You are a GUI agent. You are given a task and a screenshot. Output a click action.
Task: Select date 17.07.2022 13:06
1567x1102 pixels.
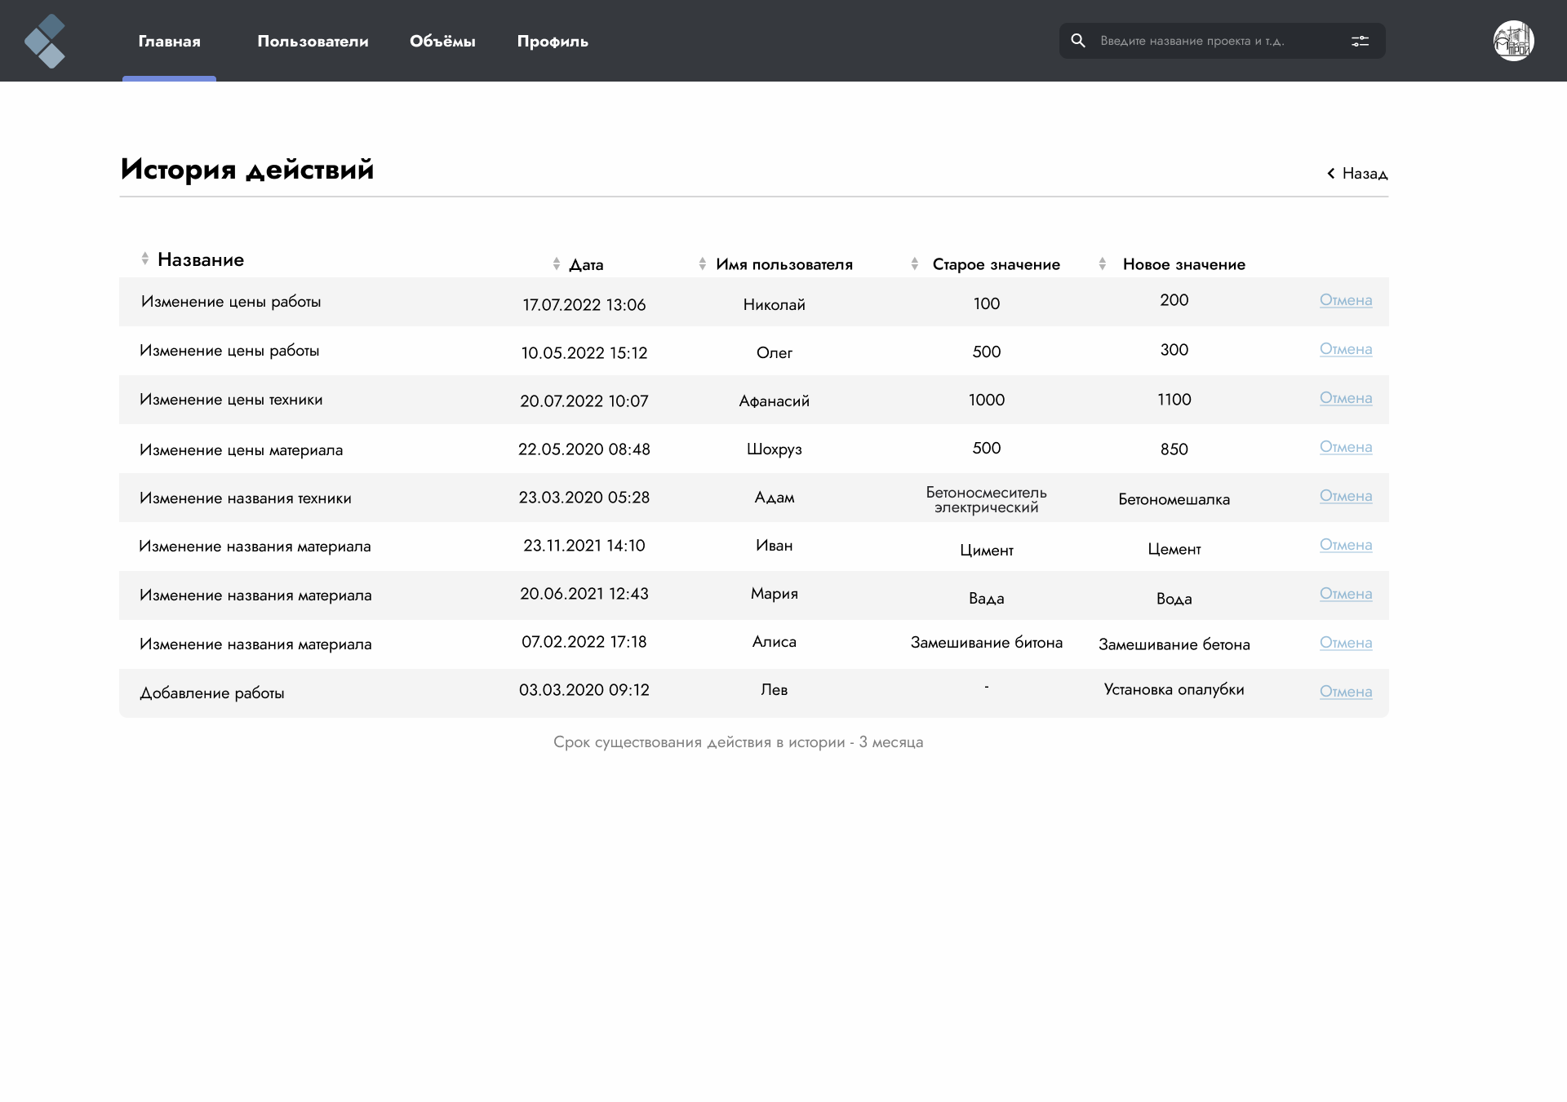[584, 305]
